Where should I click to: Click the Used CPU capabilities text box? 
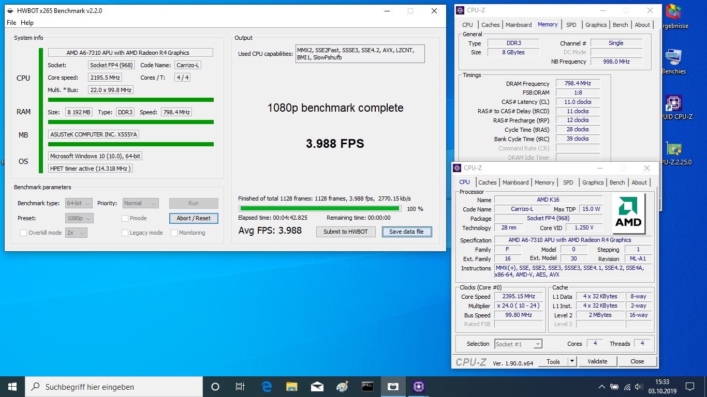360,54
